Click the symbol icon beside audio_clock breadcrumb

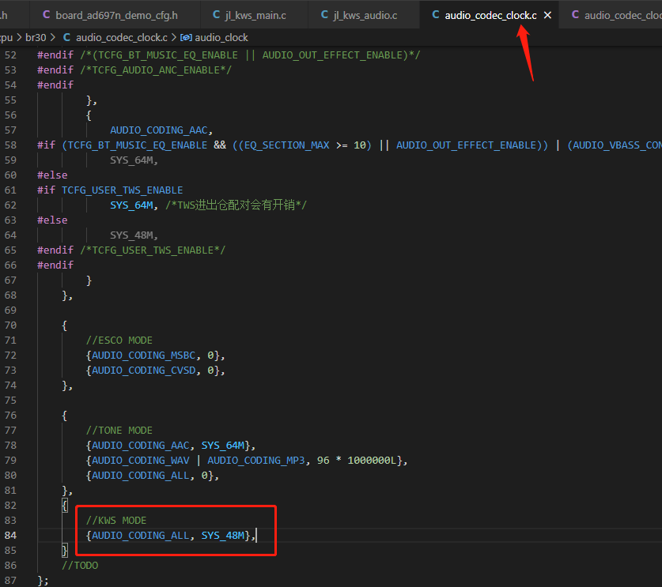tap(186, 38)
